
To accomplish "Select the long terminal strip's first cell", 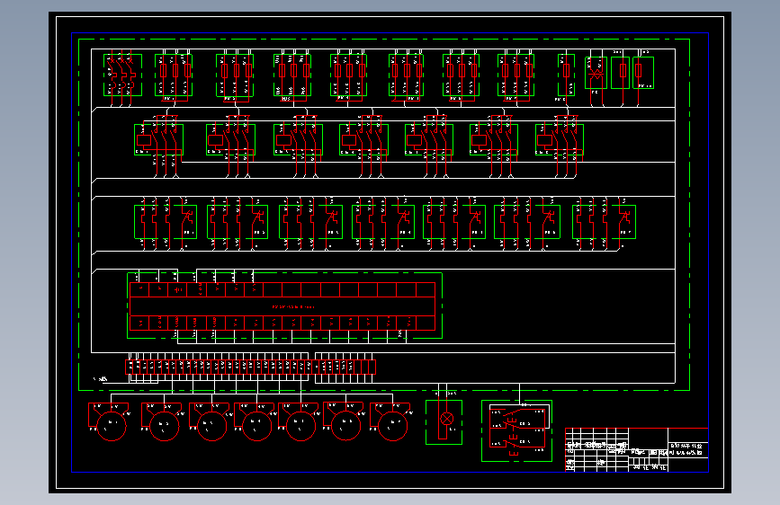I will (x=130, y=367).
